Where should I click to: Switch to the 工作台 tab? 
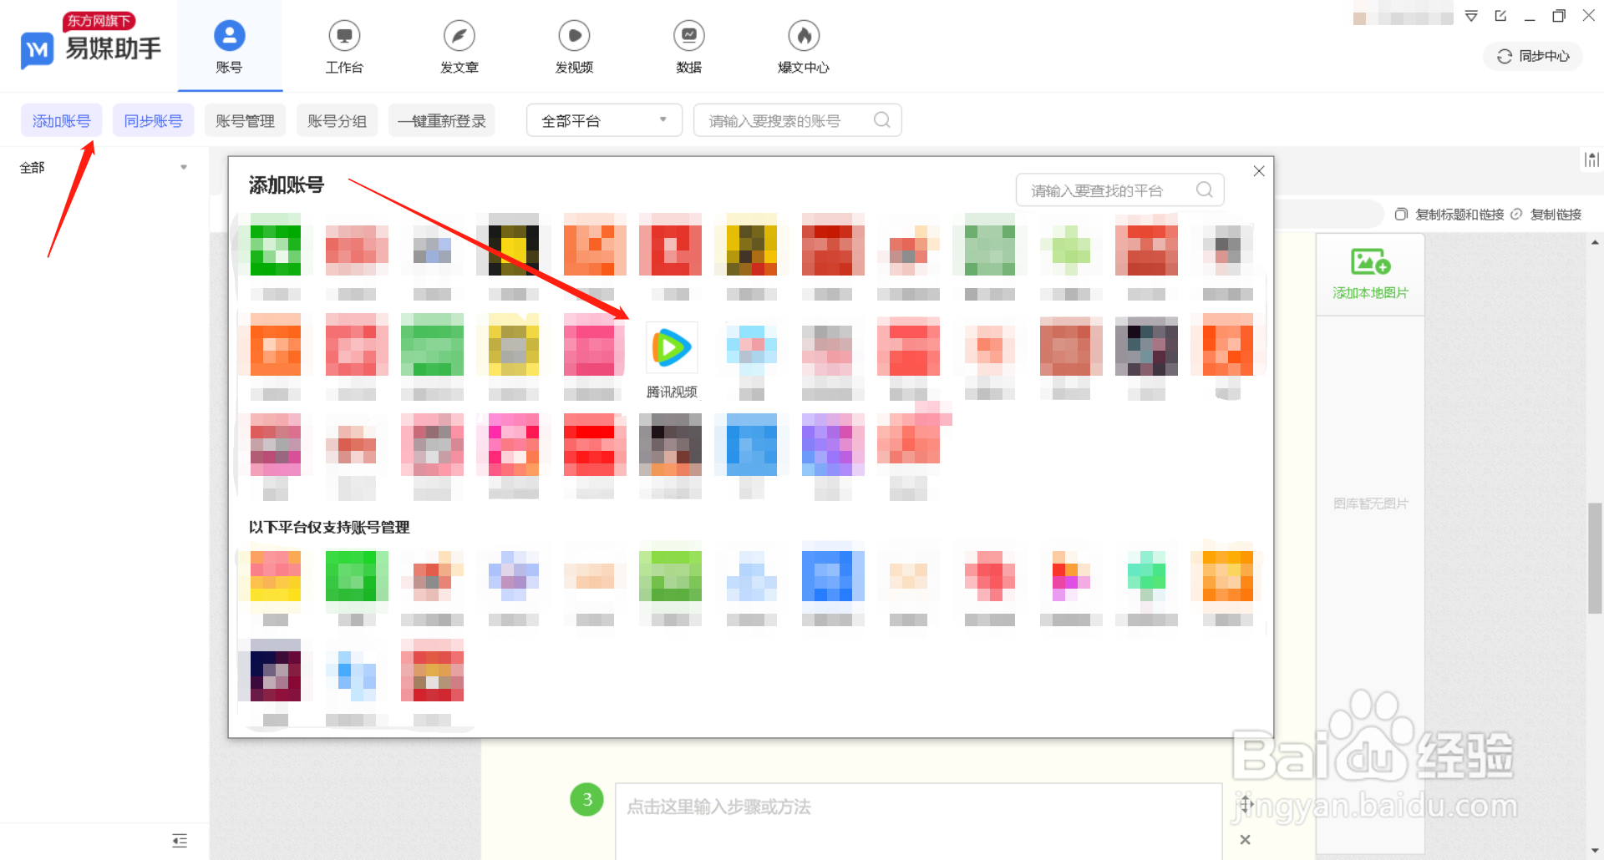click(x=344, y=47)
